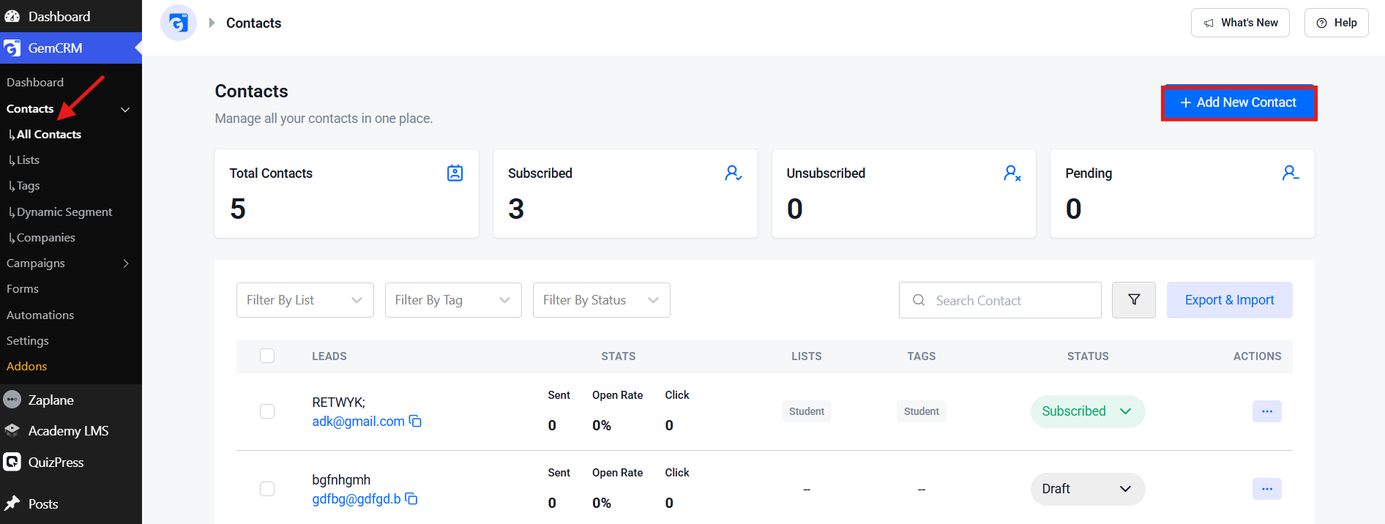Click the Student list badge for RETWYK;

tap(807, 411)
